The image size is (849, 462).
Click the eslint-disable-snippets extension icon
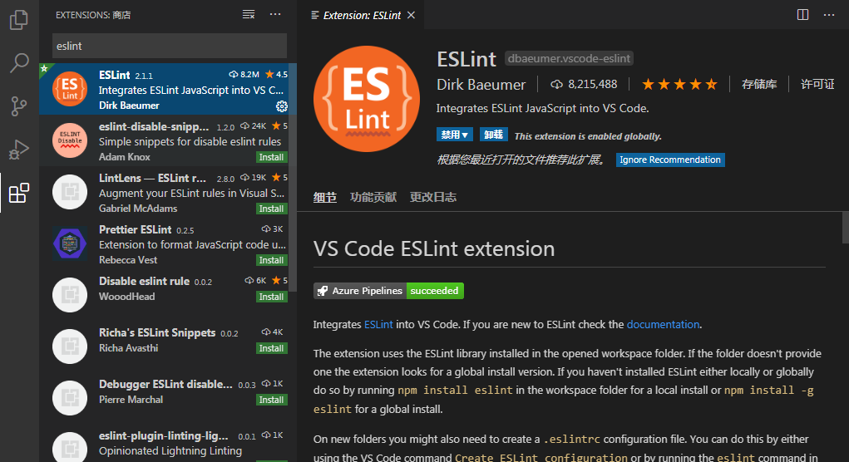(x=70, y=140)
